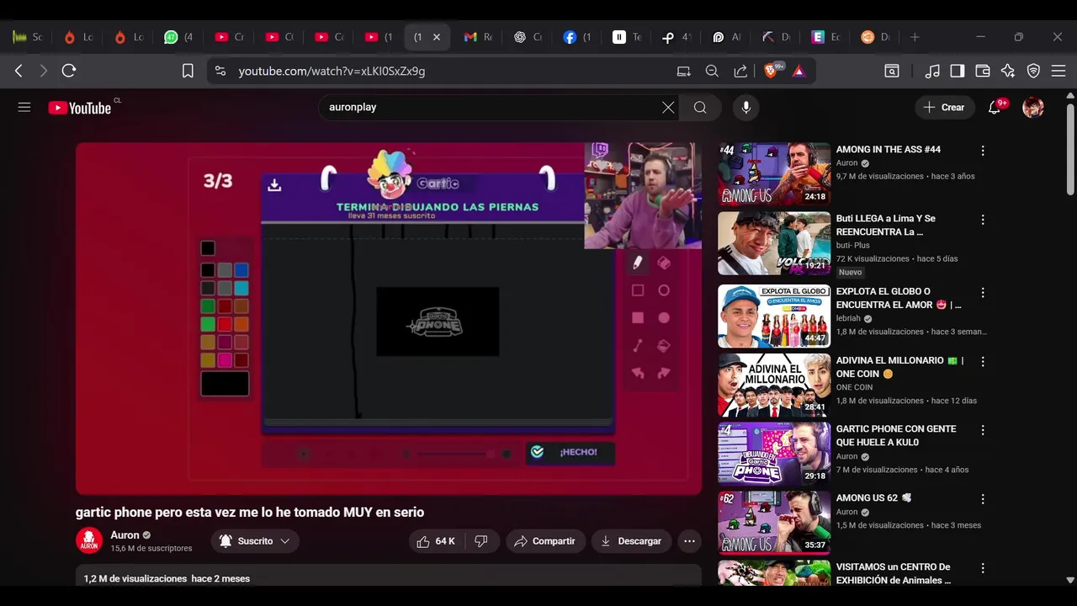Open more actions ellipsis beside Descargar
This screenshot has width=1077, height=606.
coord(690,541)
